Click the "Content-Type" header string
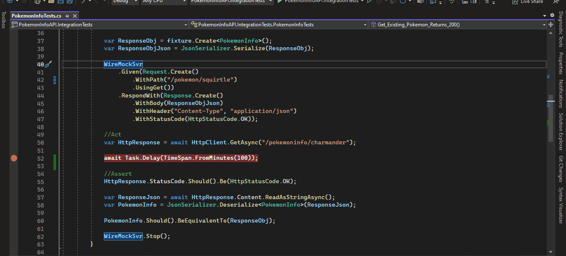This screenshot has width=566, height=256. click(198, 111)
